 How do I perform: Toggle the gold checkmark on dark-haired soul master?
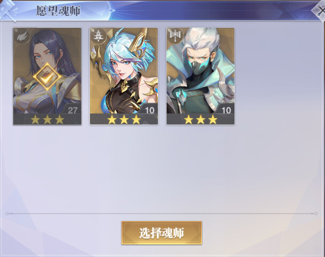pyautogui.click(x=48, y=77)
